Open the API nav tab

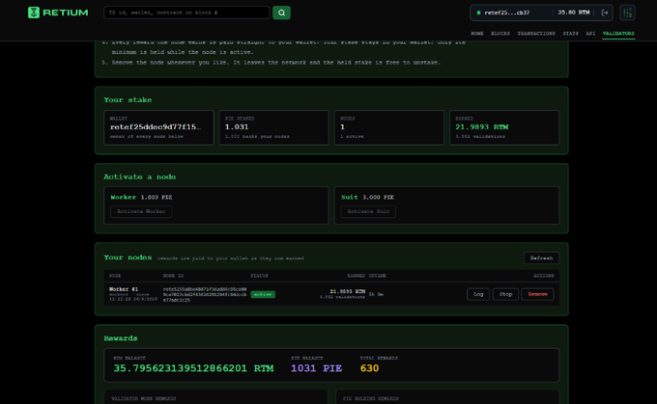pyautogui.click(x=590, y=34)
